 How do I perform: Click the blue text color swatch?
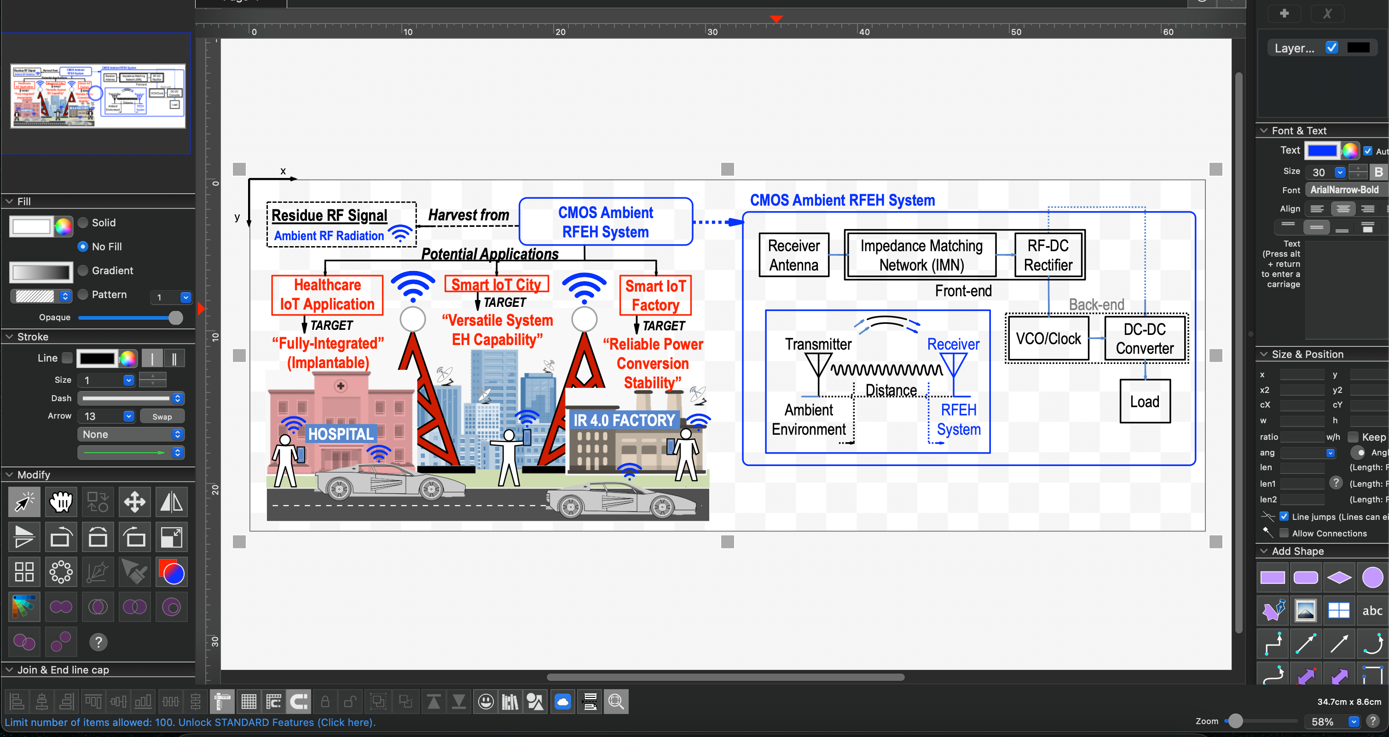coord(1322,151)
